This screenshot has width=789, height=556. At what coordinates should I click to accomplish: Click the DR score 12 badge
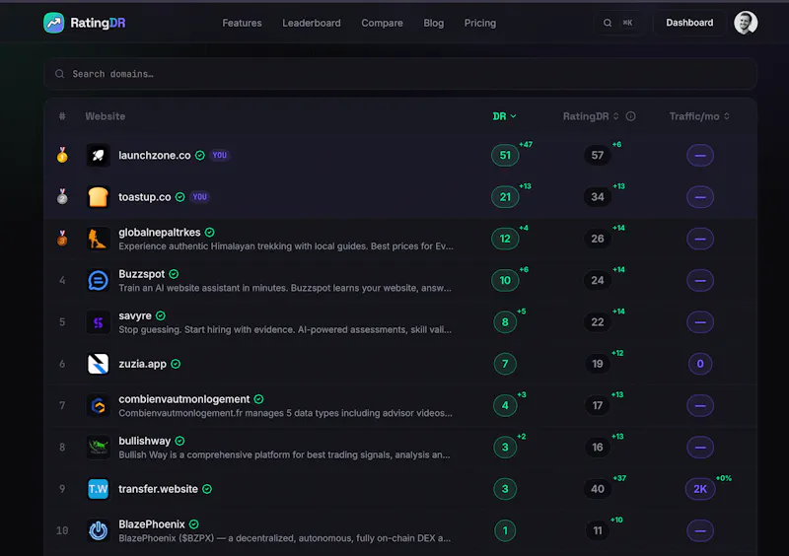505,239
